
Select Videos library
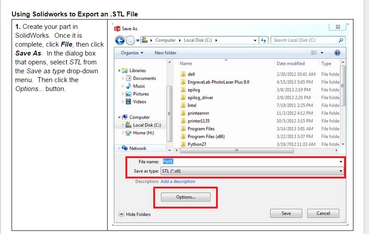(140, 102)
